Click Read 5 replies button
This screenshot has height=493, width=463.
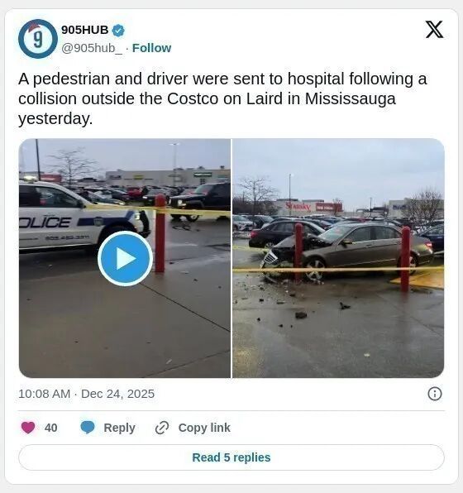point(231,457)
